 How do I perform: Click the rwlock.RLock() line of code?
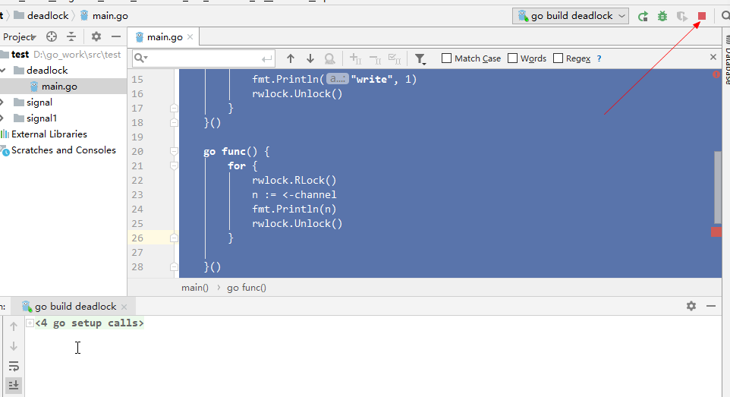tap(294, 181)
